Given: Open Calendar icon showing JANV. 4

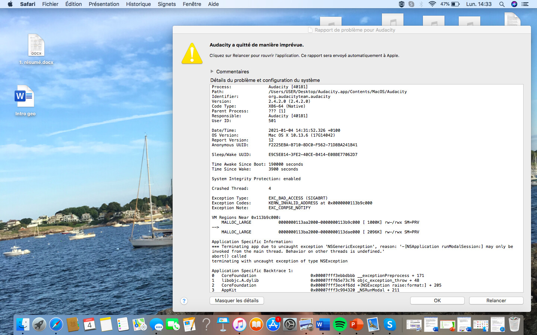Looking at the screenshot, I should (89, 325).
